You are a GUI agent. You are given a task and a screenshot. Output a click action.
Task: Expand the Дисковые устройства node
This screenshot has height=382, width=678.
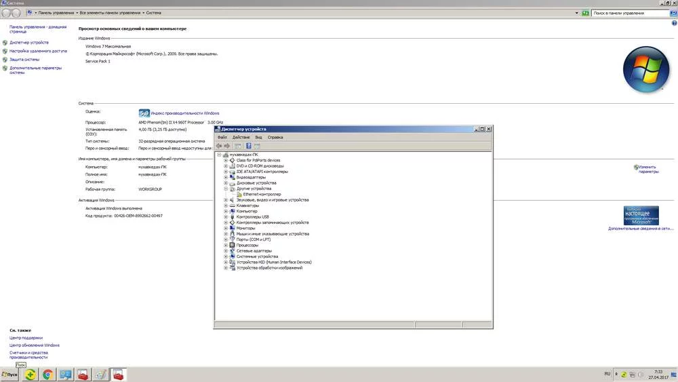coord(226,183)
